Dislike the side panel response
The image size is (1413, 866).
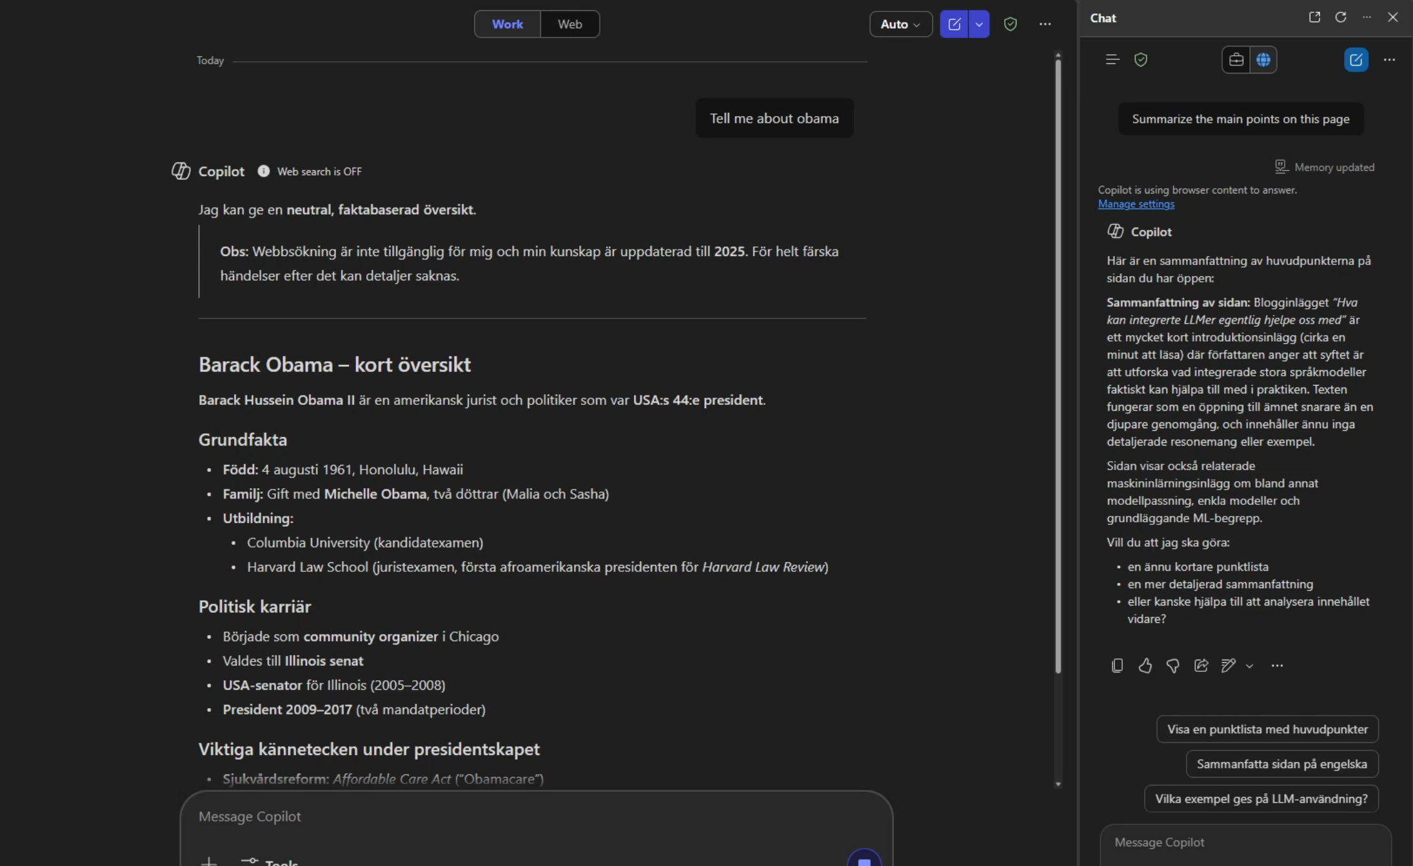point(1173,665)
